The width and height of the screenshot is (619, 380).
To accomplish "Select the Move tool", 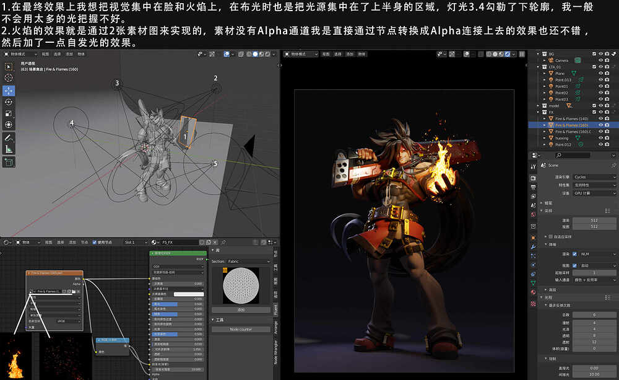I will (8, 91).
